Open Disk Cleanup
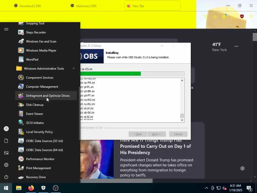 coord(46,105)
